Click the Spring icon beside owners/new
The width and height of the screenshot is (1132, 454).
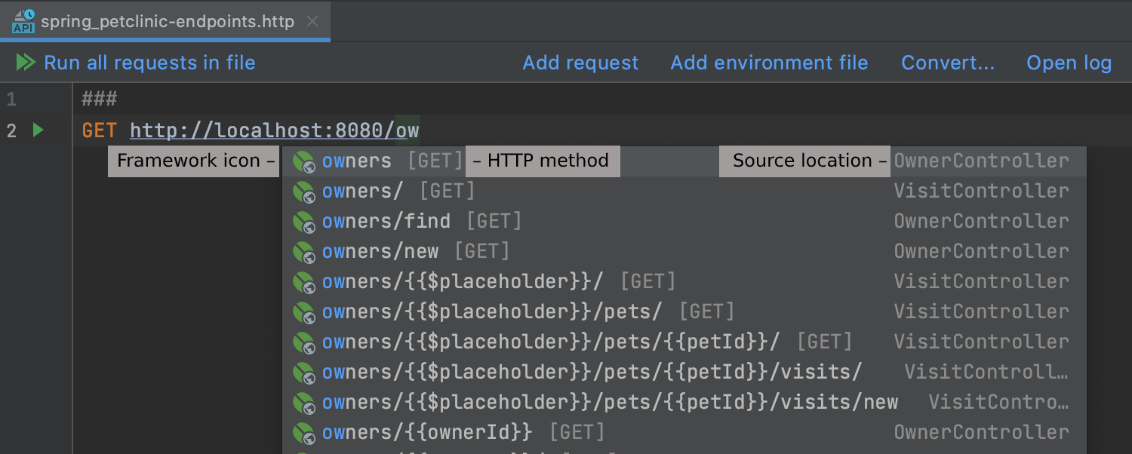click(x=303, y=252)
